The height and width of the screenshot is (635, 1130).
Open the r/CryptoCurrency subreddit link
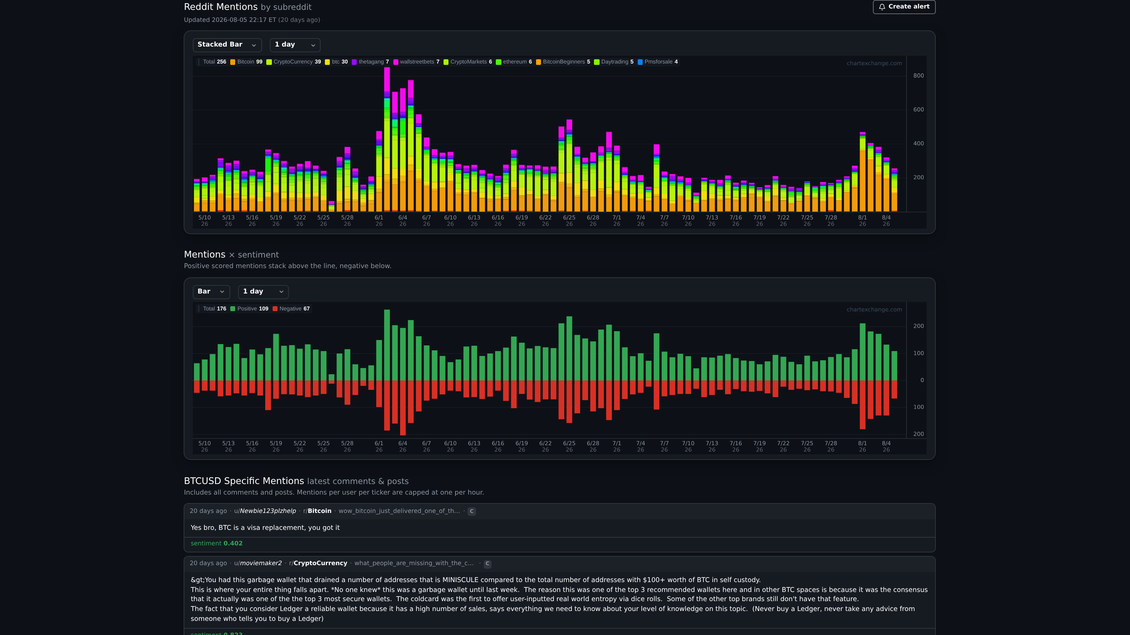[318, 564]
